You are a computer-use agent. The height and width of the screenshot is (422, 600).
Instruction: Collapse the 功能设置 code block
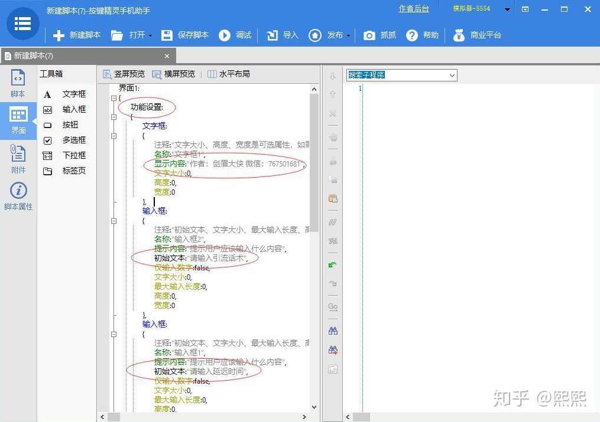coord(113,117)
